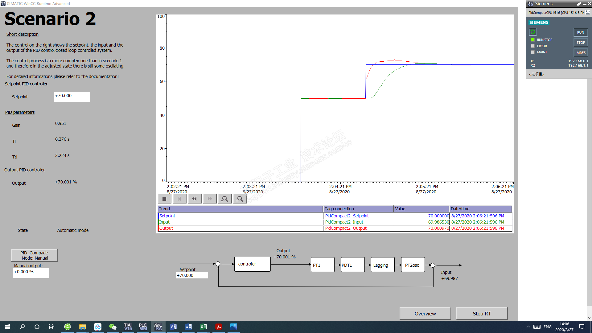
Task: Stop the trend view updating
Action: (x=164, y=199)
